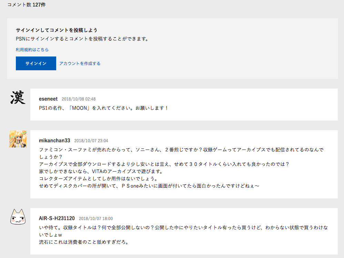Click the timestamp 2018/10/07 23:04
344x258 pixels.
91,141
